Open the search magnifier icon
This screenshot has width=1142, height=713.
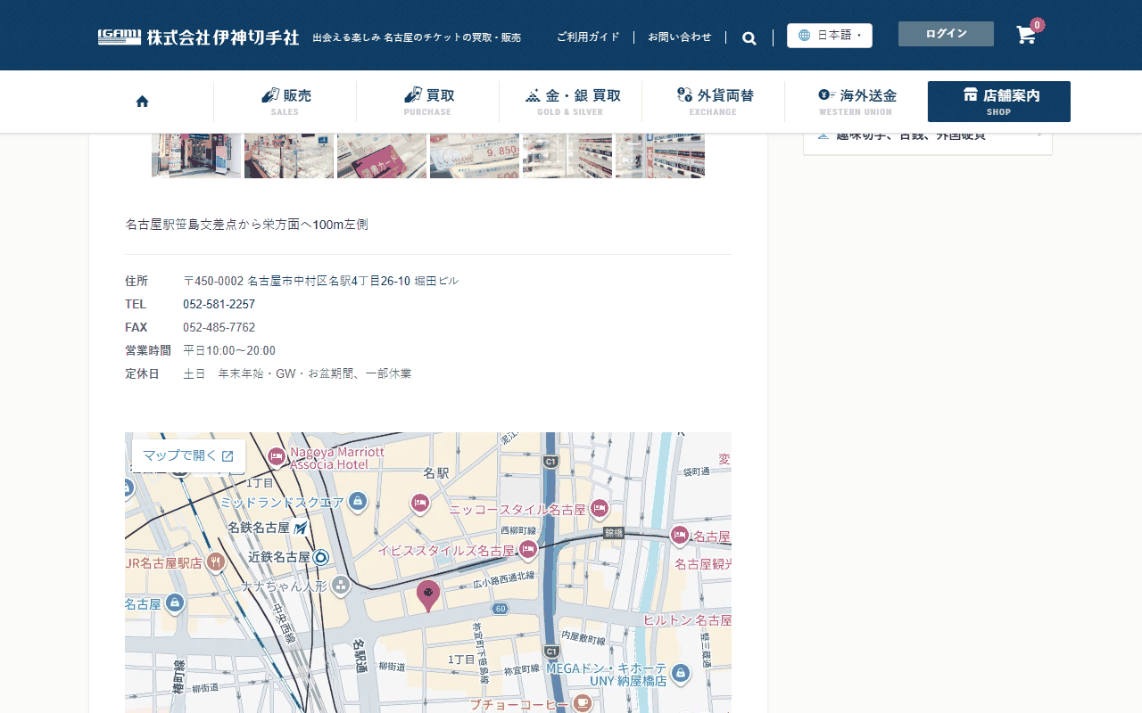[x=749, y=37]
